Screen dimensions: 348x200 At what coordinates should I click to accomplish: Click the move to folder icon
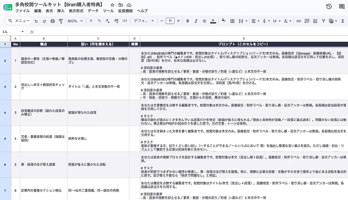click(x=121, y=5)
